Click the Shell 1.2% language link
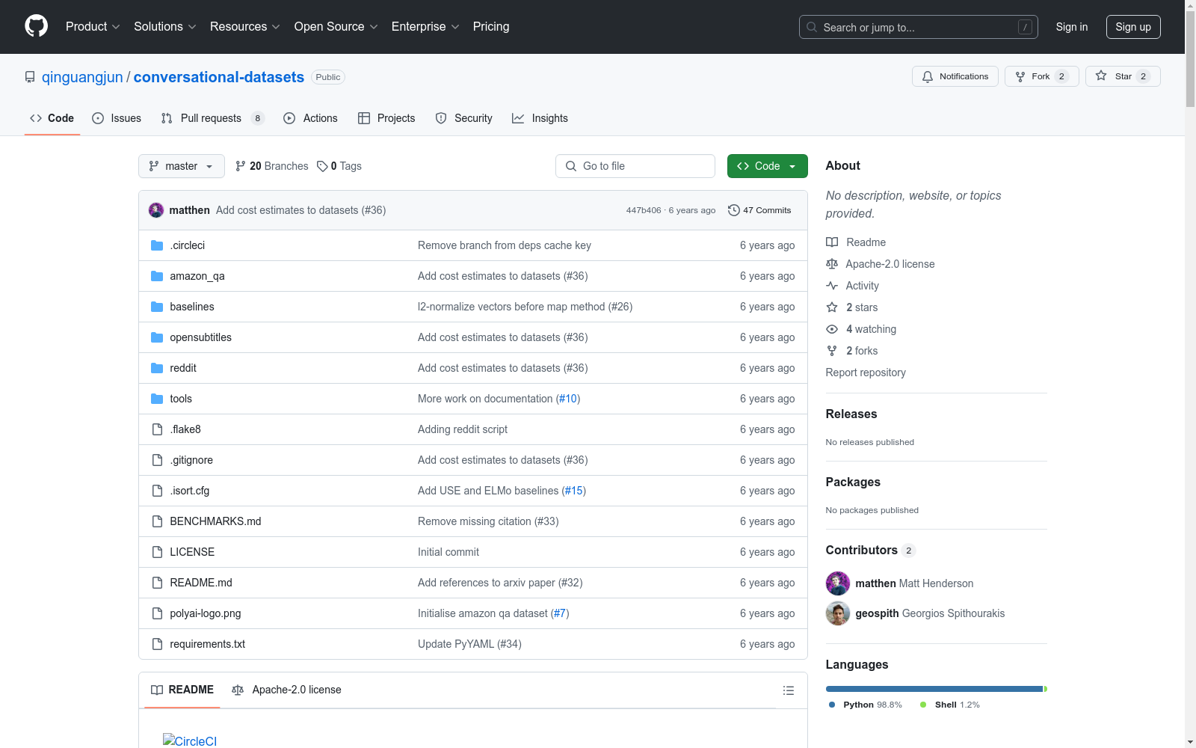1196x748 pixels. click(950, 705)
